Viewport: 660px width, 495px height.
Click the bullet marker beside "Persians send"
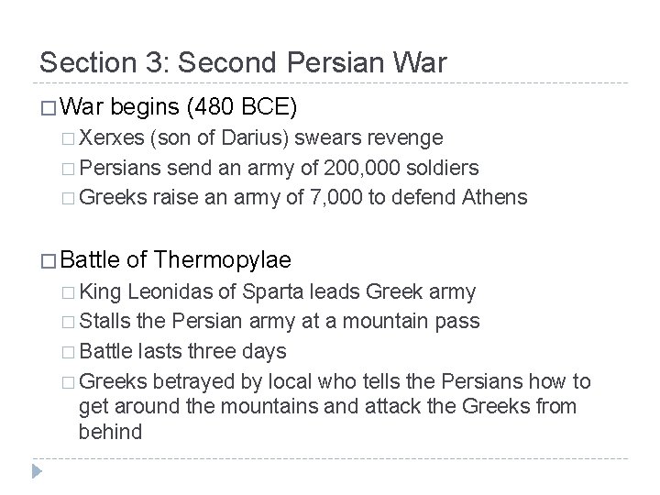click(x=71, y=169)
